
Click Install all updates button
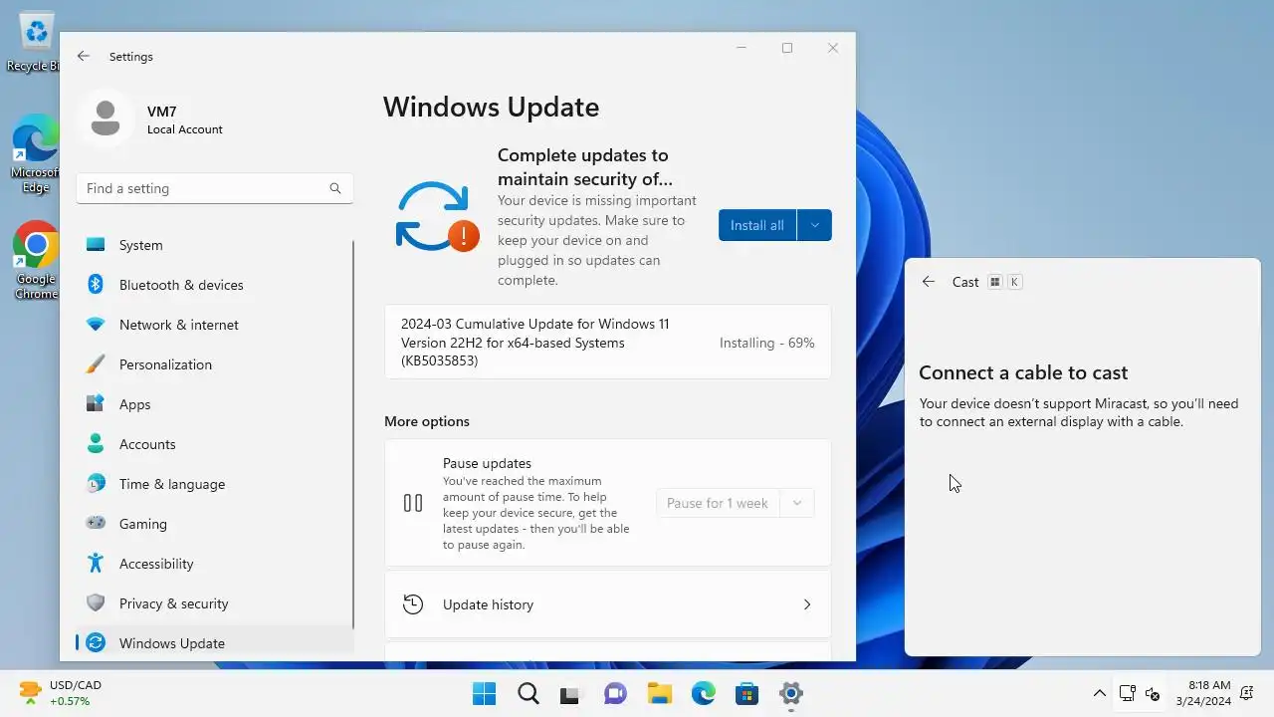pyautogui.click(x=757, y=225)
